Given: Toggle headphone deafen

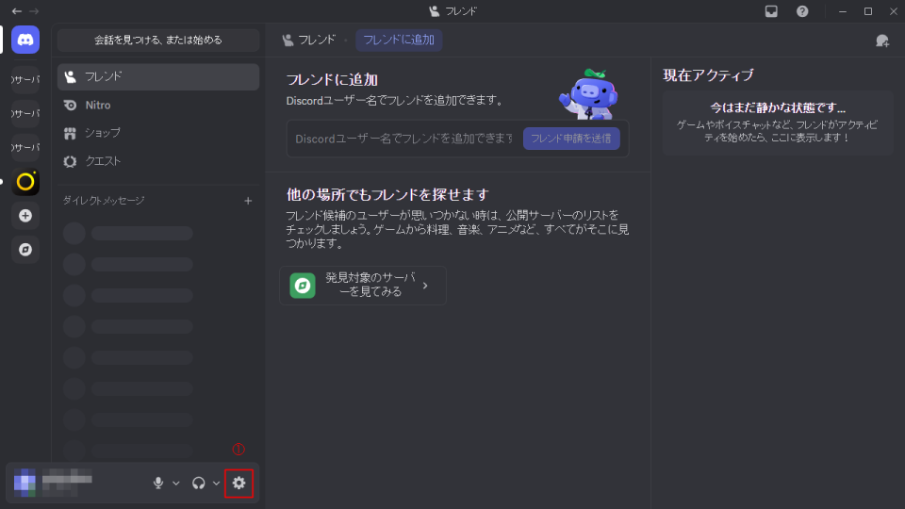Looking at the screenshot, I should click(198, 483).
